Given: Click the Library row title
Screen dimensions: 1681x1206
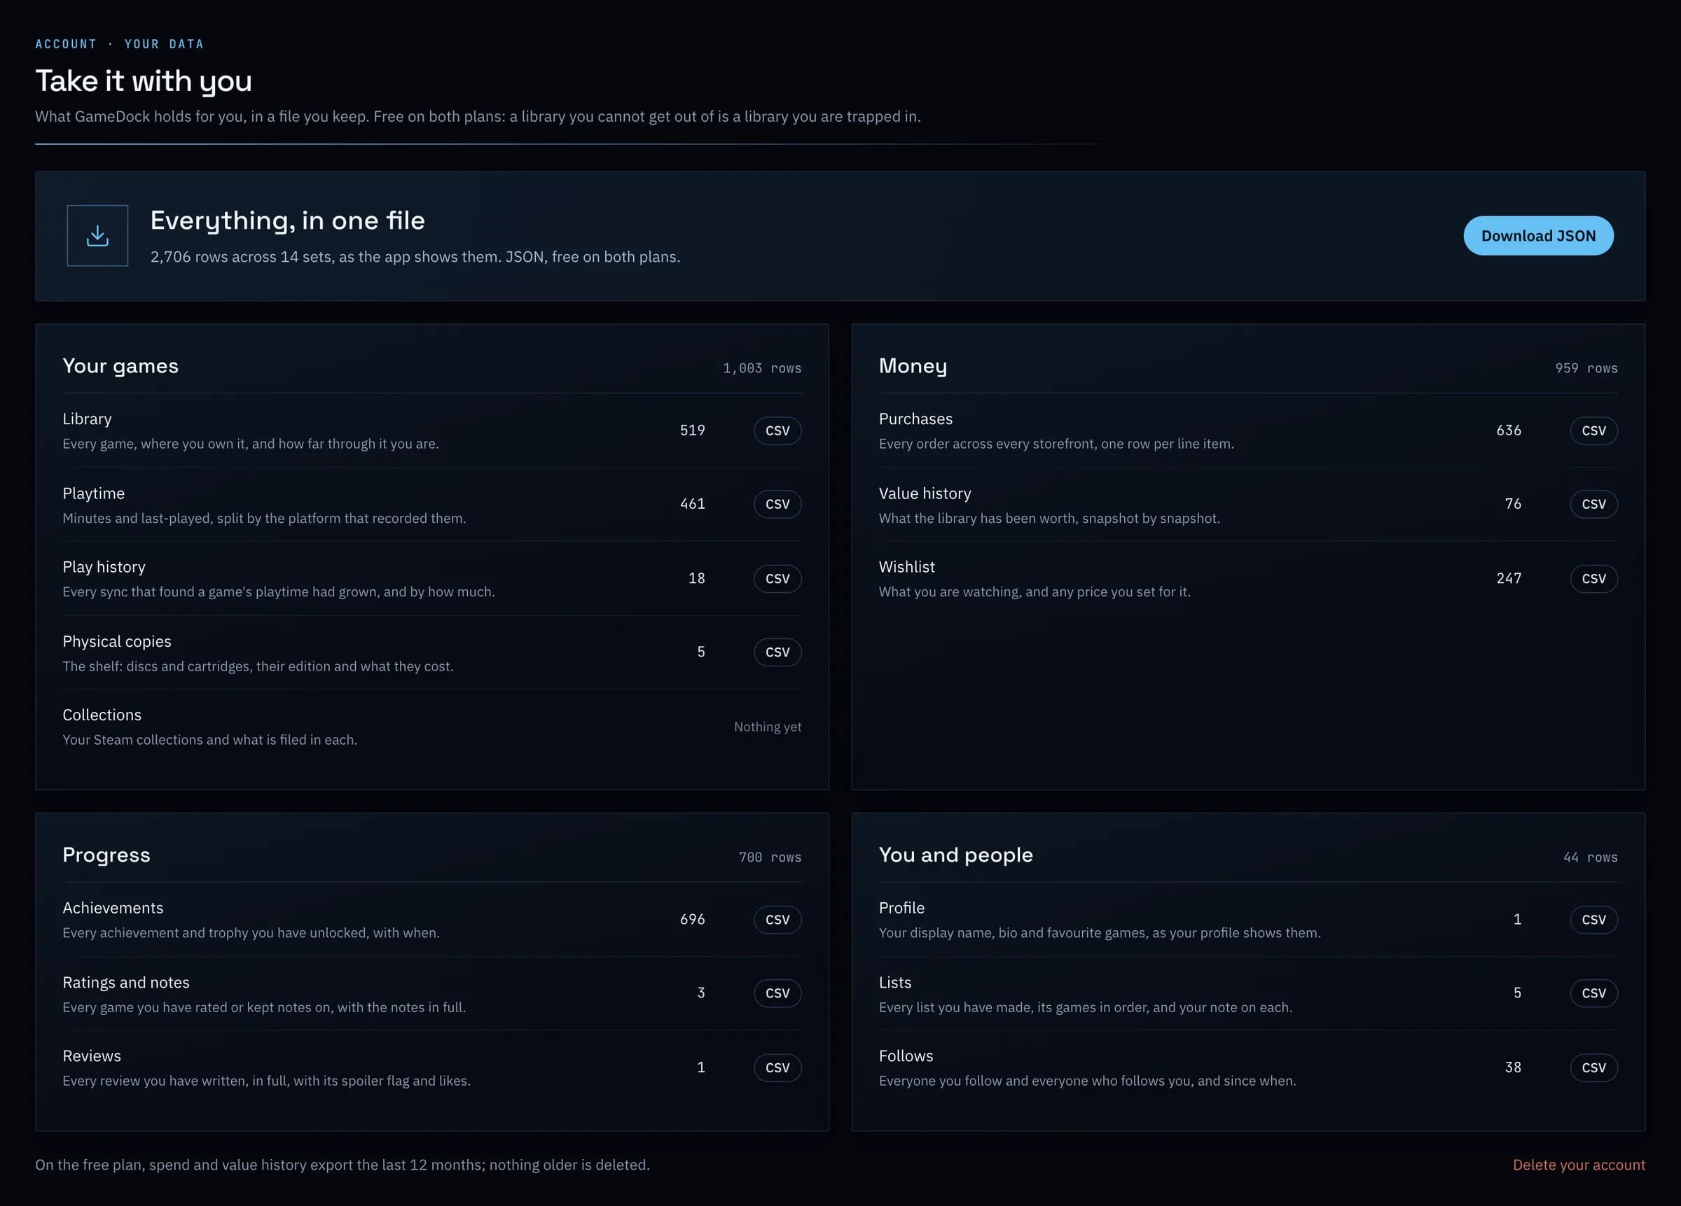Looking at the screenshot, I should [x=88, y=419].
